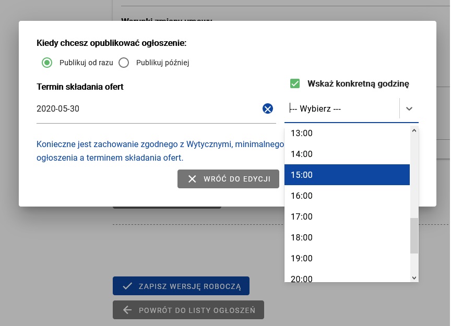Click 'Powrót do listy ogłoszeń' button

coord(188,310)
